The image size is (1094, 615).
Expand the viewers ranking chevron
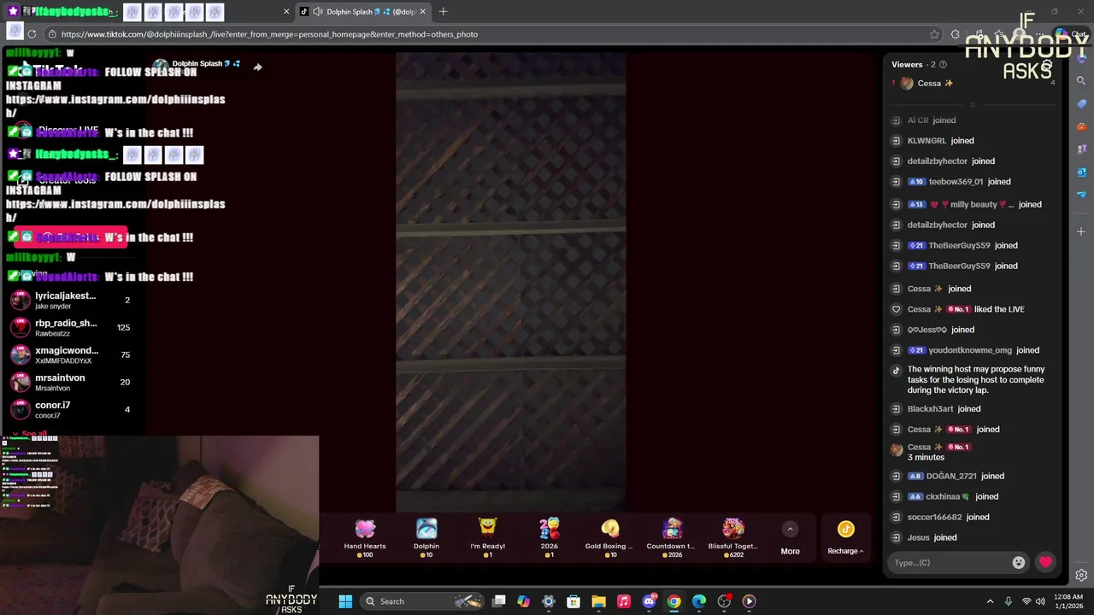coord(972,105)
